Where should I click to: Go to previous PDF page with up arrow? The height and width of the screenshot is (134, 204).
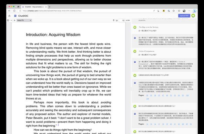click(x=114, y=20)
